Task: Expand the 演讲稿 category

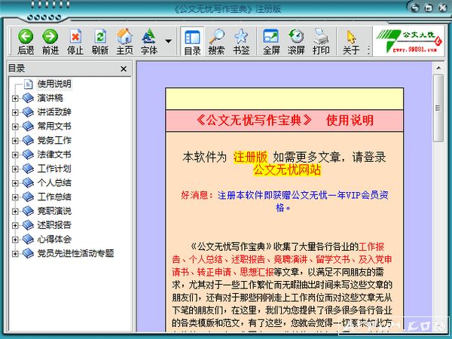Action: pos(15,98)
